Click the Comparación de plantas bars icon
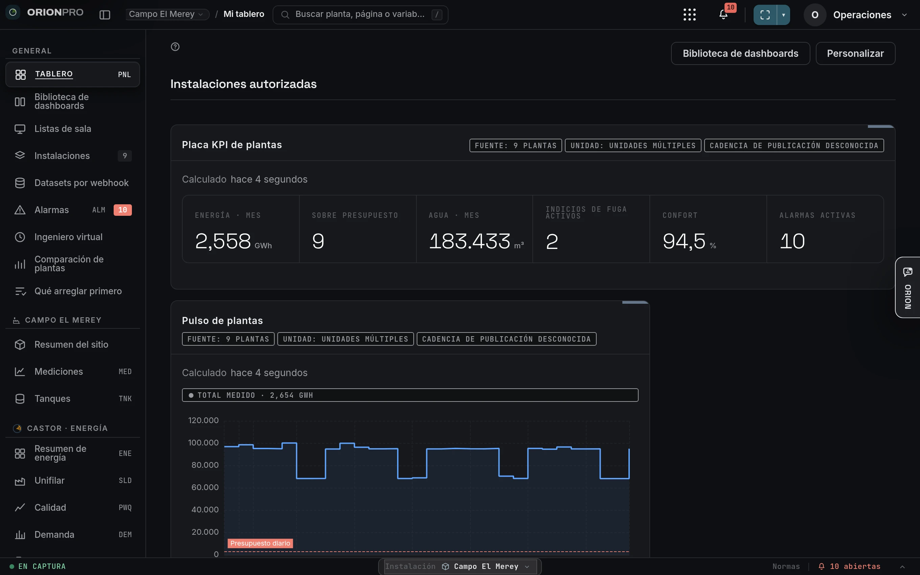The width and height of the screenshot is (920, 575). pos(20,264)
